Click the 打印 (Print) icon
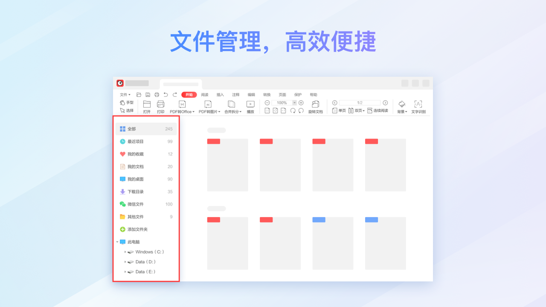 point(160,106)
